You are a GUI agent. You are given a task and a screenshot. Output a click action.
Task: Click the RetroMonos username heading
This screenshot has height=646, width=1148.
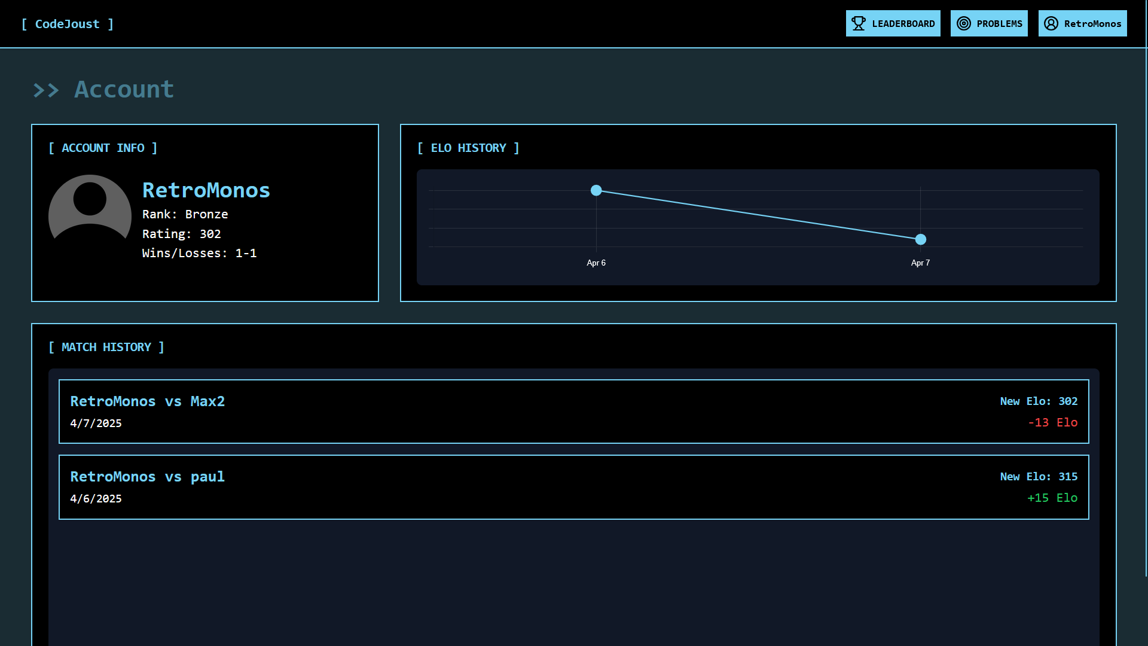coord(206,190)
